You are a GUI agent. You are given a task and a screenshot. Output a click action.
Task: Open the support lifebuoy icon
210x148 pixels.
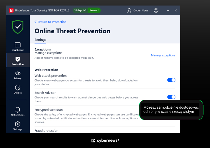(x=156, y=10)
